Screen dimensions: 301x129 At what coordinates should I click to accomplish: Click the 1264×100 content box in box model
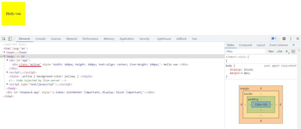pos(261,104)
